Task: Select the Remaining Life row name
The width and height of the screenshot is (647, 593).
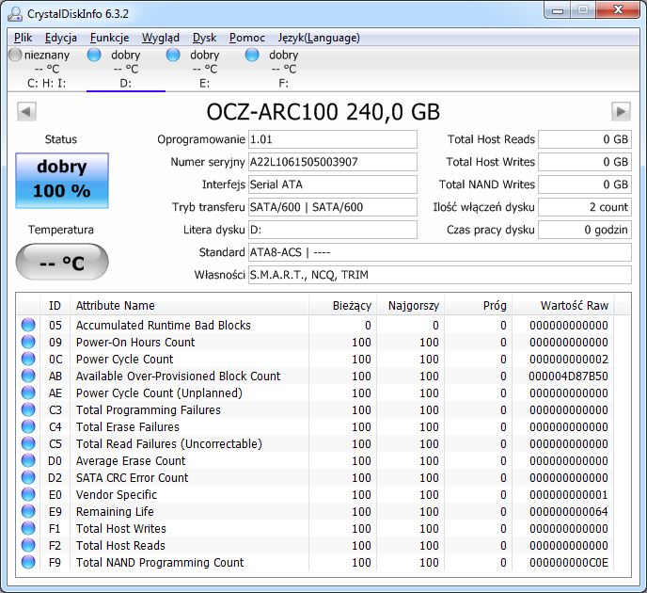Action: click(115, 512)
